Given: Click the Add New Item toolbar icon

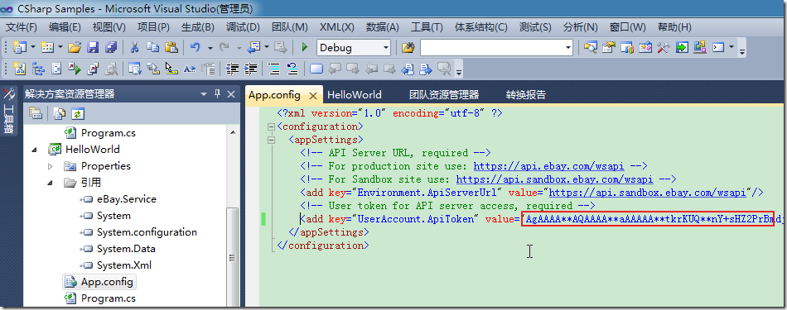Looking at the screenshot, I should [46, 48].
